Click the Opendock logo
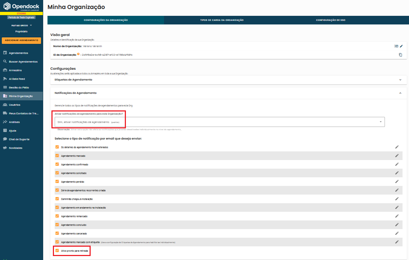409x260 pixels. 21,6
